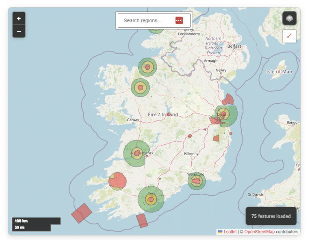Expand map with the red fullscreen arrows
The width and height of the screenshot is (312, 240).
pos(289,36)
